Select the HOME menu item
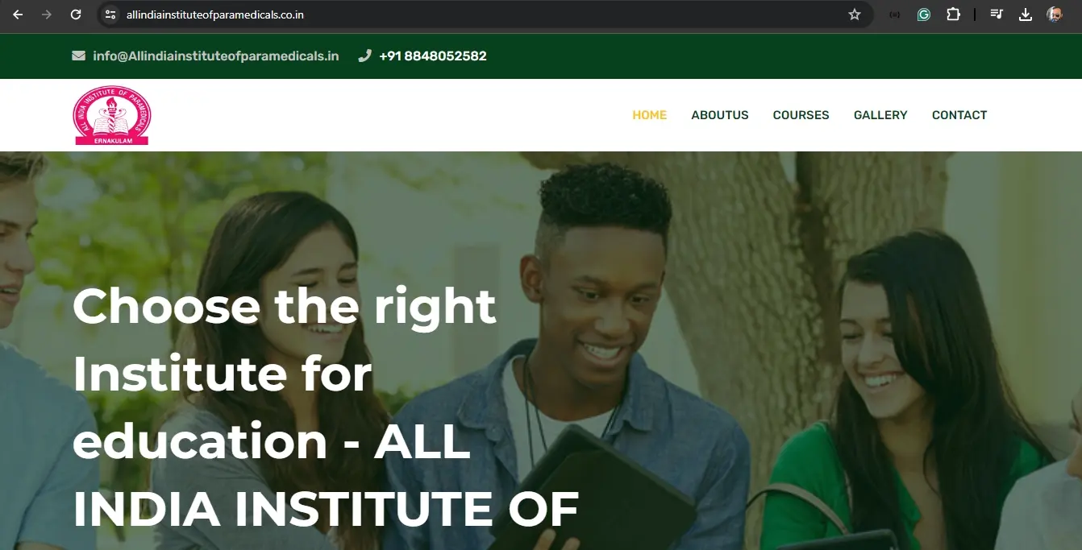 point(649,115)
